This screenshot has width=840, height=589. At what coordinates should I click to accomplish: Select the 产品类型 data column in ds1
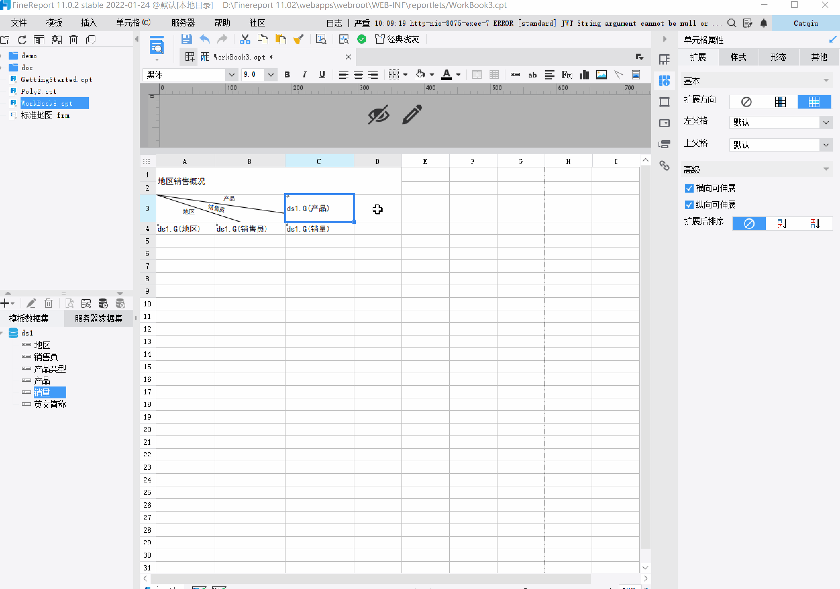[50, 369]
